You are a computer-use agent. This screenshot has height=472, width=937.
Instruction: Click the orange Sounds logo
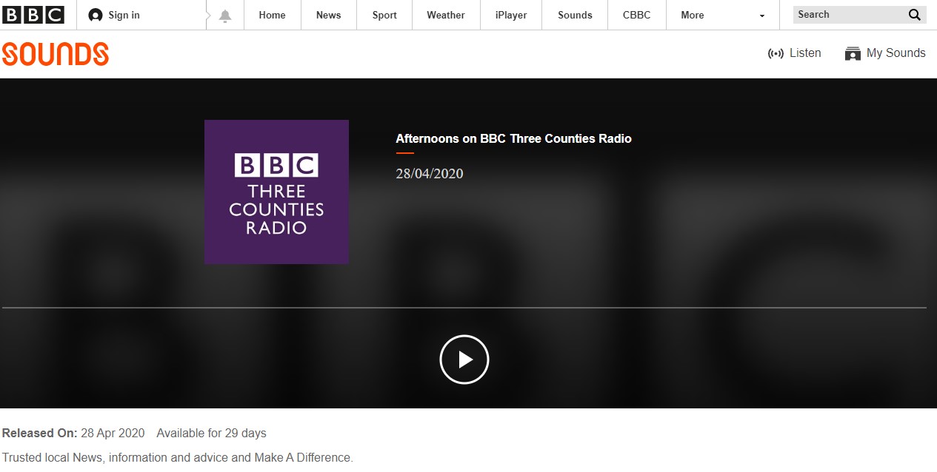[x=56, y=54]
